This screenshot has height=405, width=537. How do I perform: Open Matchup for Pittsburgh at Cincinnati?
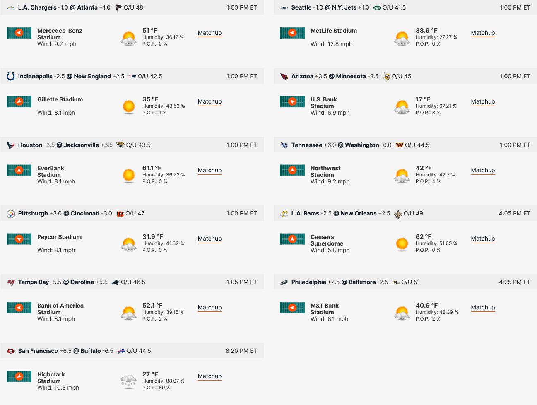point(210,239)
